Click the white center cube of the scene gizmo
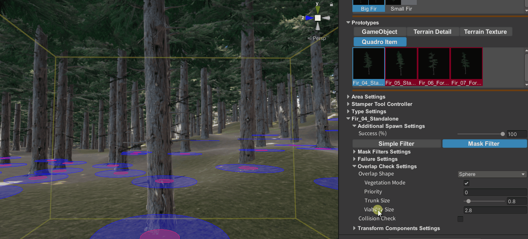Screen dimensions: 528x239 point(317,18)
